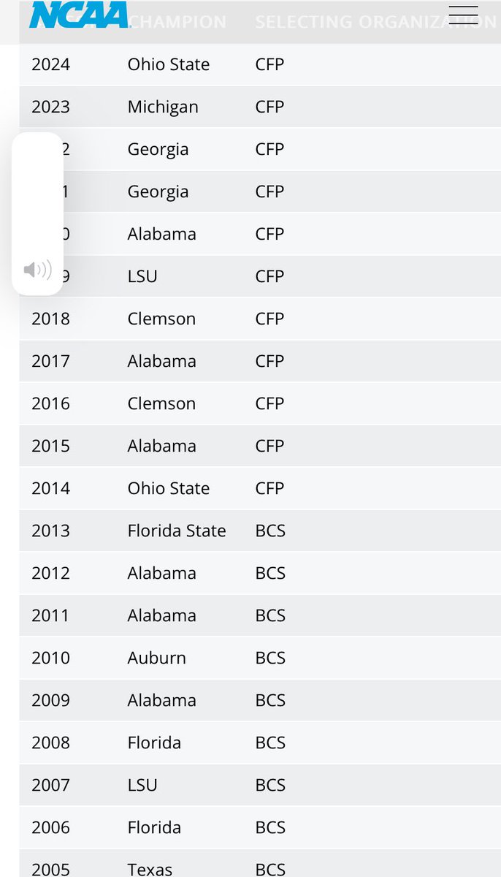
Task: Tap BCS label in 2013 row
Action: (270, 531)
